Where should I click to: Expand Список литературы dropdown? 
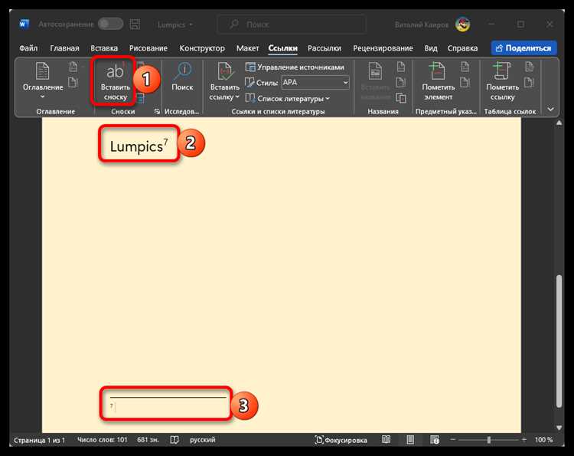click(x=288, y=98)
